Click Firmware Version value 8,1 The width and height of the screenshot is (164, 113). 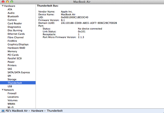click(63, 20)
